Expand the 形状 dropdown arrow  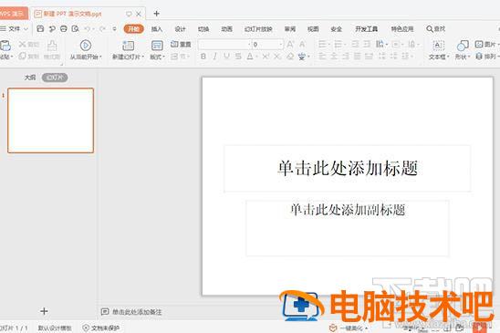click(469, 57)
